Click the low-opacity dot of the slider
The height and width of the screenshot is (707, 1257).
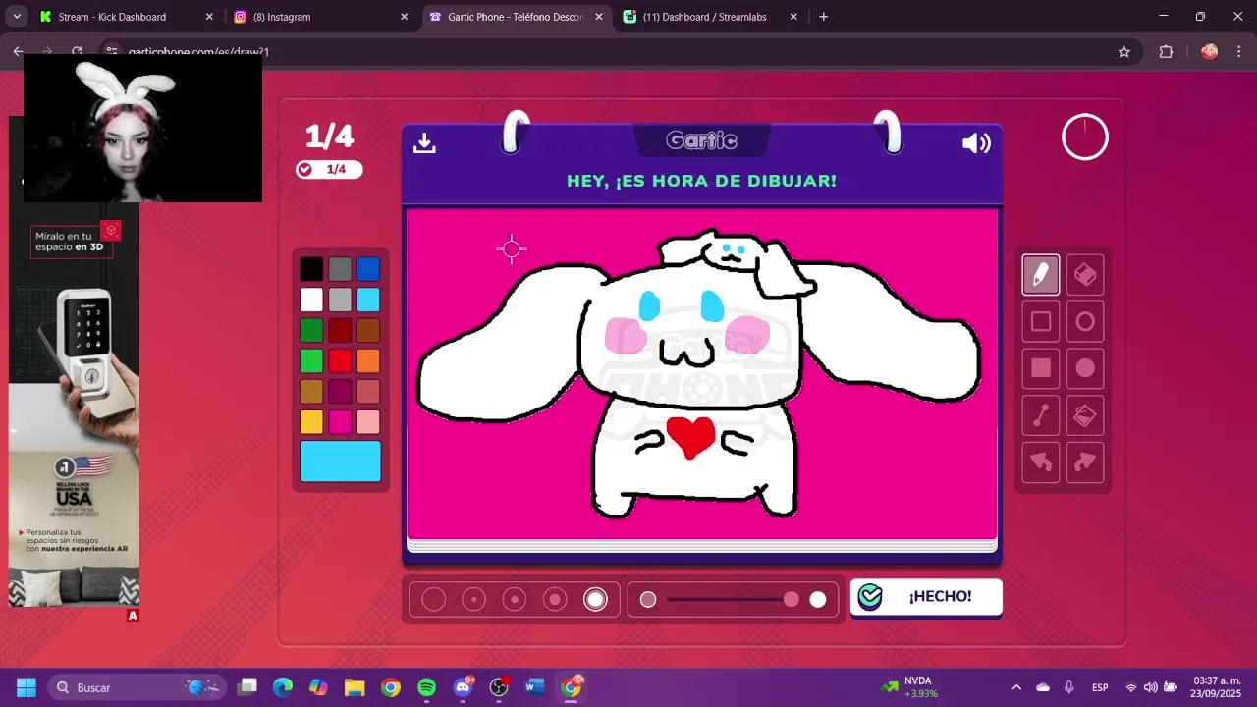click(x=648, y=599)
